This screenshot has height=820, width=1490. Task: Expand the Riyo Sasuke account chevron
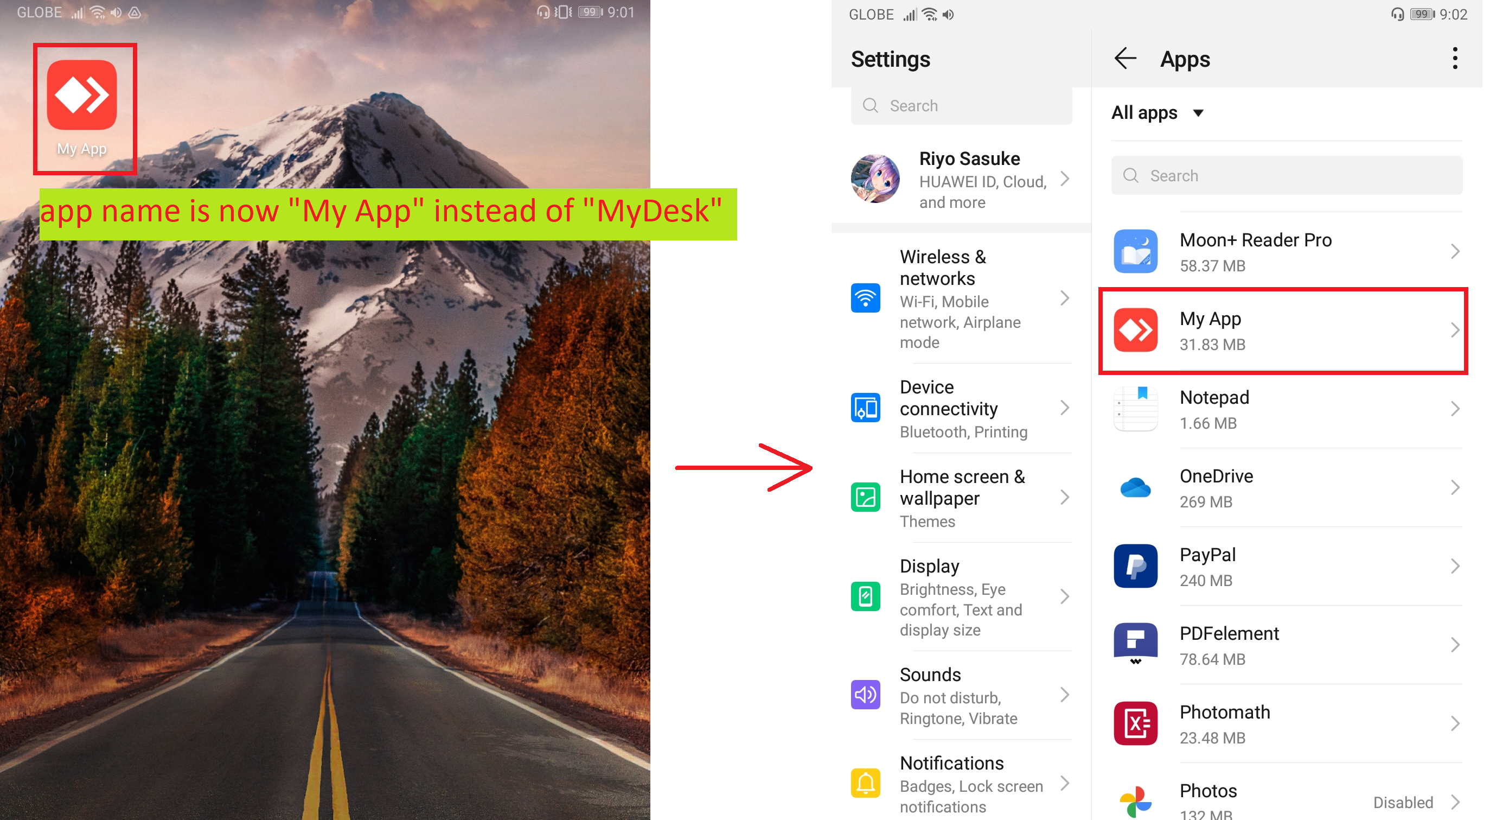click(1064, 179)
